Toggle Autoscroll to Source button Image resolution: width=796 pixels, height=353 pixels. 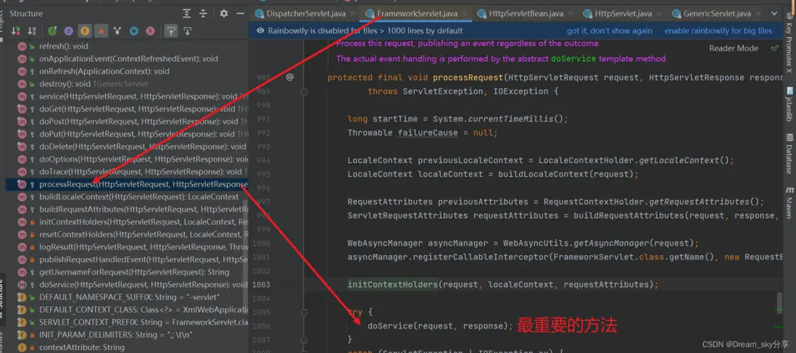pos(171,31)
